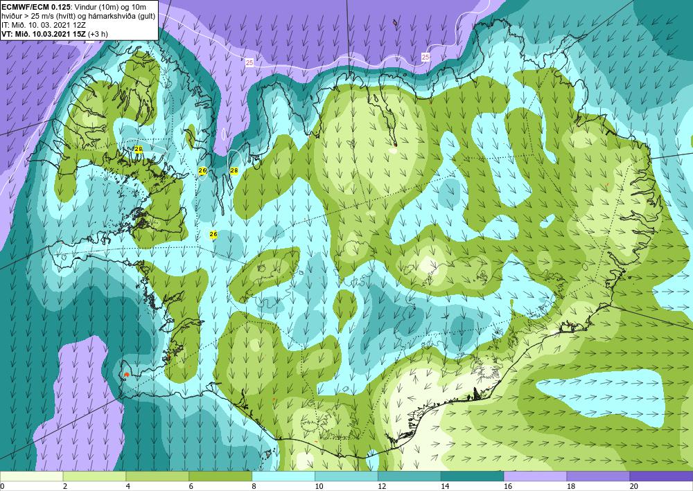Select the green 4–6 m/s legend swatch
The image size is (693, 491).
click(x=157, y=476)
